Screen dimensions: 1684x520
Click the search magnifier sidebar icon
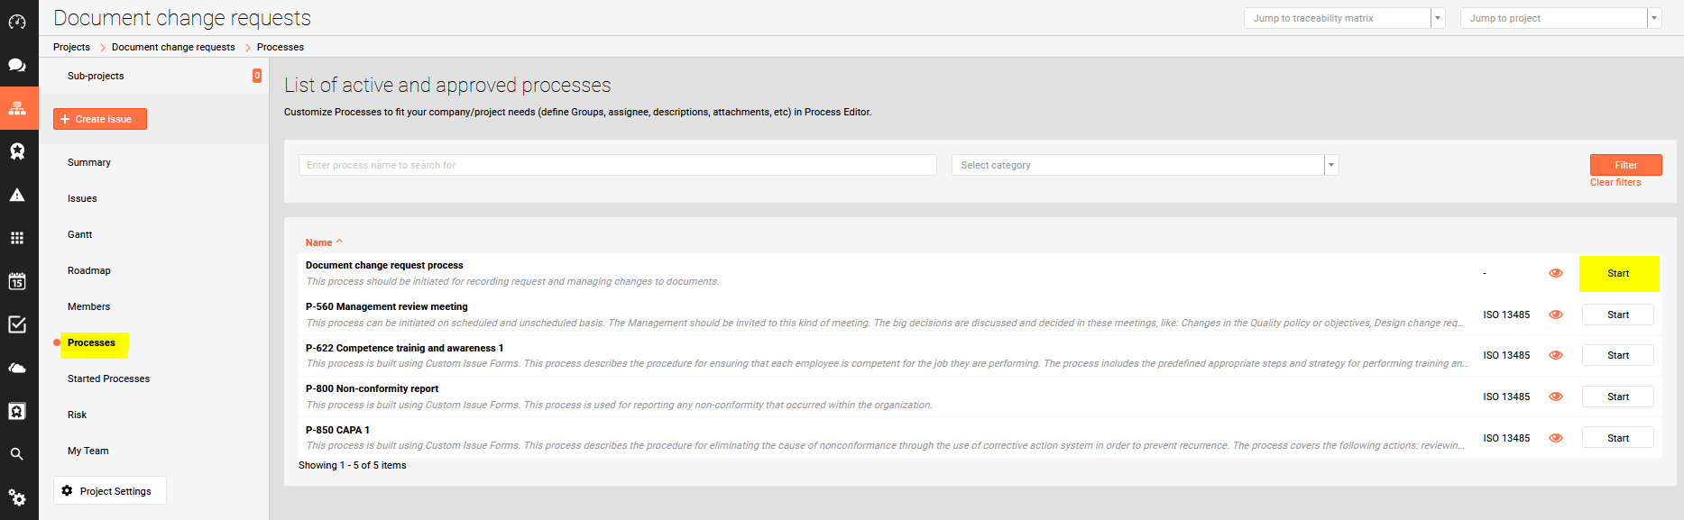tap(17, 454)
